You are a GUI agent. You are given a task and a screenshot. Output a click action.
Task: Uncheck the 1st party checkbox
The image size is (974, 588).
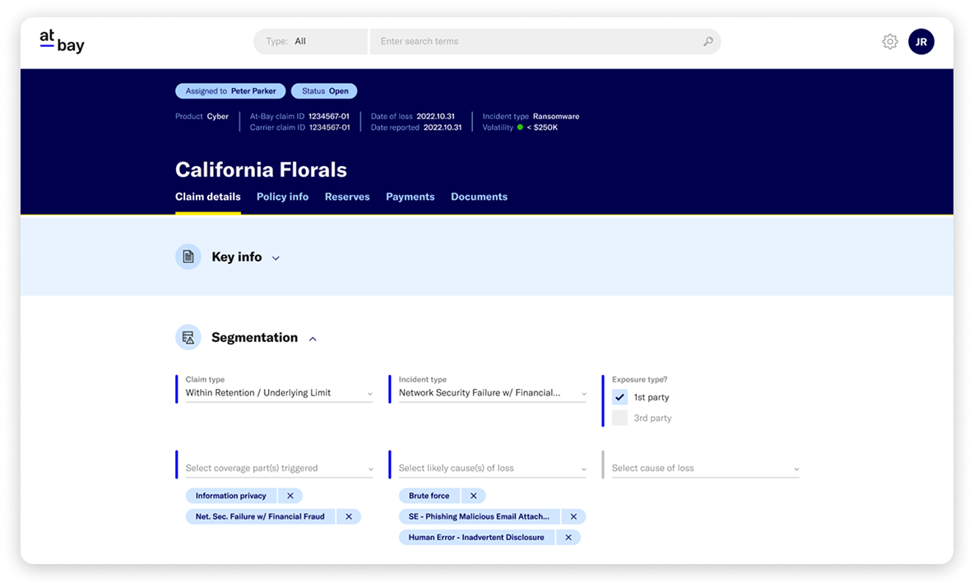click(x=619, y=397)
